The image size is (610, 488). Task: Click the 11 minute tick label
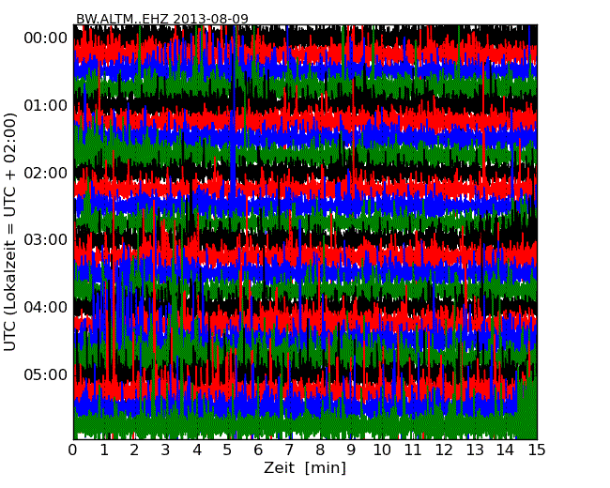pyautogui.click(x=413, y=450)
